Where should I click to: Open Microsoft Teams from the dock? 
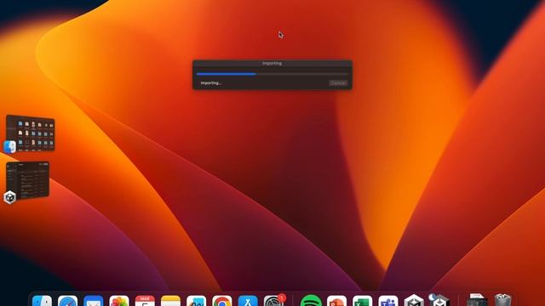click(388, 301)
